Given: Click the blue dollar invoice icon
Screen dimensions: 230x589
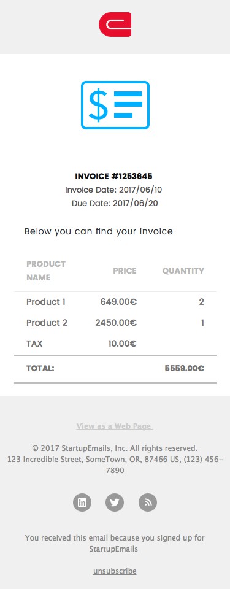Looking at the screenshot, I should pos(115,105).
